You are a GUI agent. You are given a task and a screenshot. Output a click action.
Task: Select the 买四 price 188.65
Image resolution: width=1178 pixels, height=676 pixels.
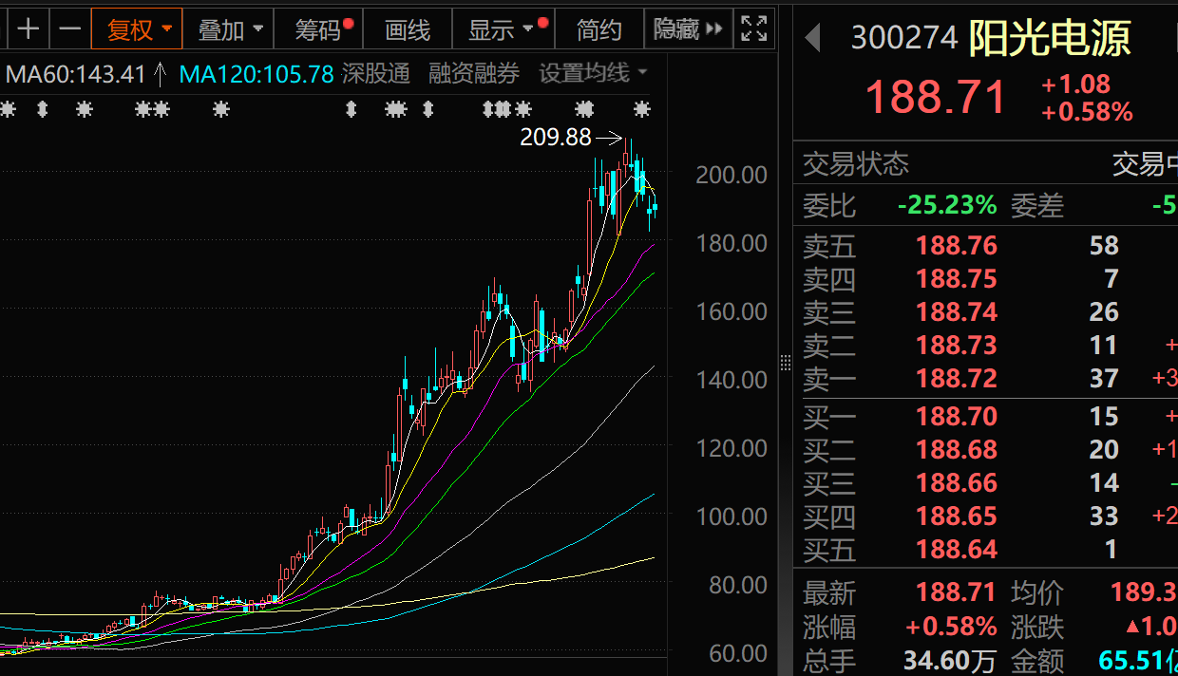[x=957, y=516]
